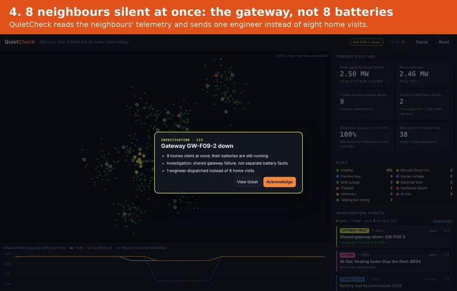The height and width of the screenshot is (291, 457).
Task: Export tickets using Export CSV link
Action: coord(443,221)
